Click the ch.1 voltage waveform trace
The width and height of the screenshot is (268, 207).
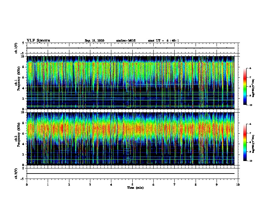point(131,48)
